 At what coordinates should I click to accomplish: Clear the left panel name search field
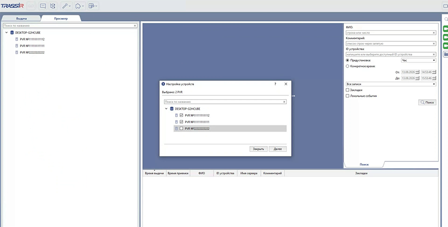click(135, 26)
